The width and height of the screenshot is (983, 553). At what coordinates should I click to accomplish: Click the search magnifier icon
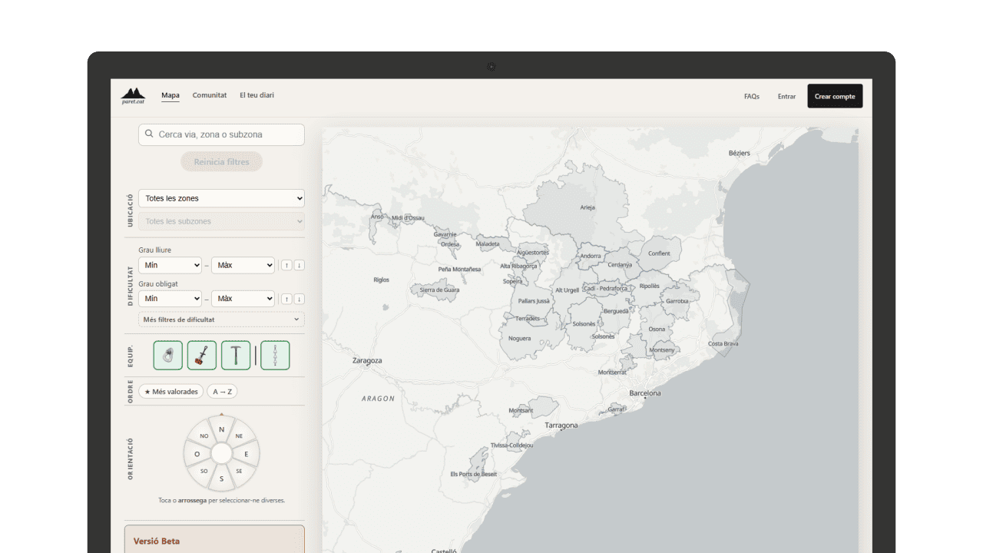point(149,134)
